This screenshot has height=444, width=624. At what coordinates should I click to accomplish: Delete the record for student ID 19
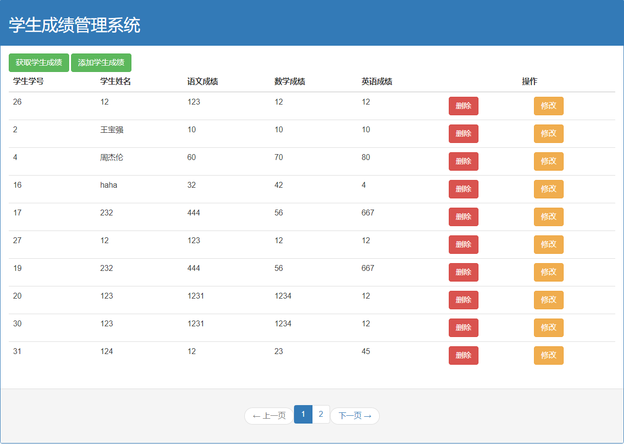[x=463, y=272]
